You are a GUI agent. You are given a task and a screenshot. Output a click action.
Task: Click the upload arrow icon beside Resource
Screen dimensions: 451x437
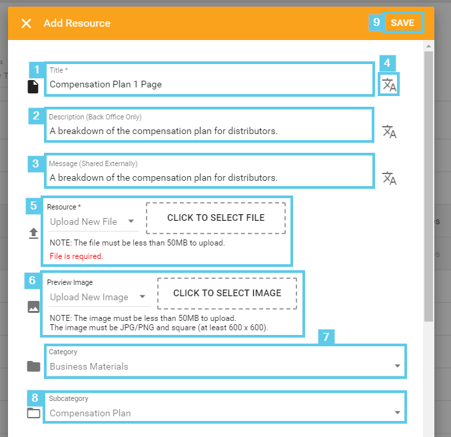pyautogui.click(x=33, y=234)
